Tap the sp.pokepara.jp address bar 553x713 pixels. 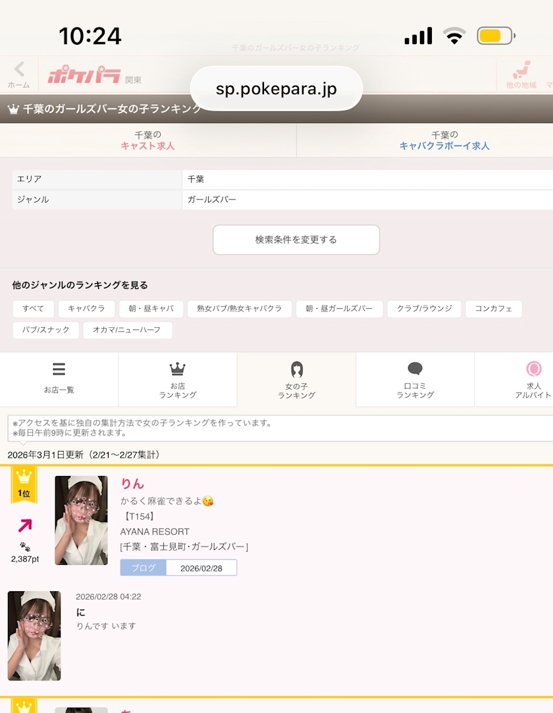pos(276,89)
